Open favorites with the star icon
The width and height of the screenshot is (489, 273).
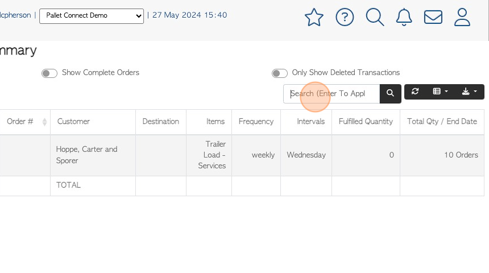click(x=314, y=17)
